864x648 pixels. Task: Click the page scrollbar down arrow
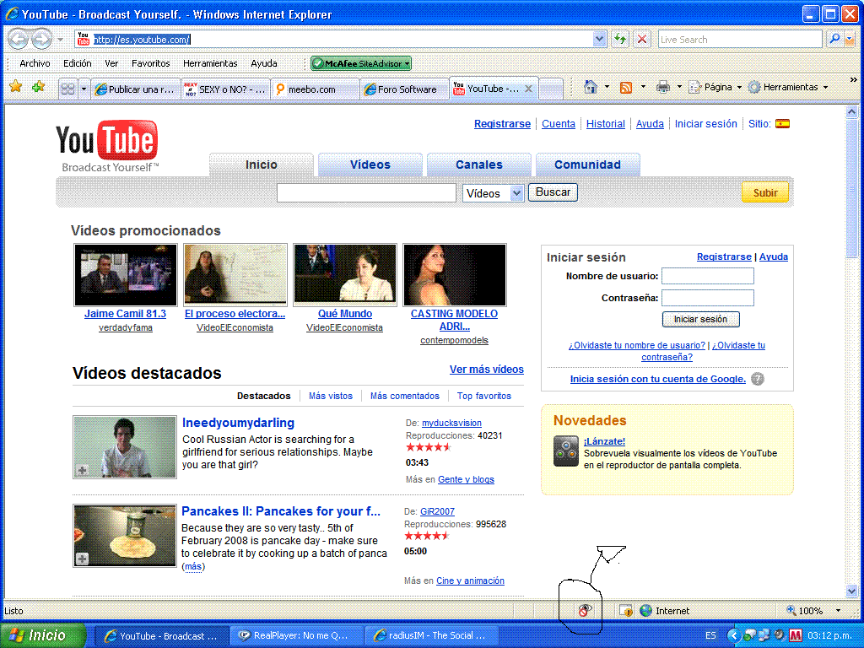(x=851, y=591)
